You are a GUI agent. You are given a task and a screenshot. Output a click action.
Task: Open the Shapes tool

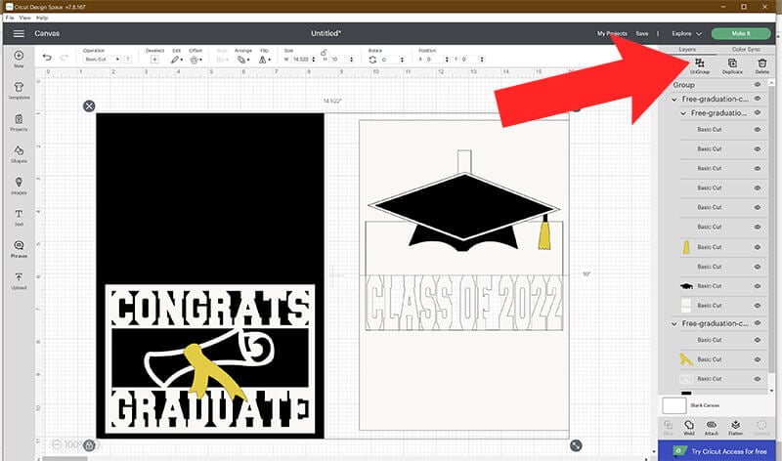19,152
